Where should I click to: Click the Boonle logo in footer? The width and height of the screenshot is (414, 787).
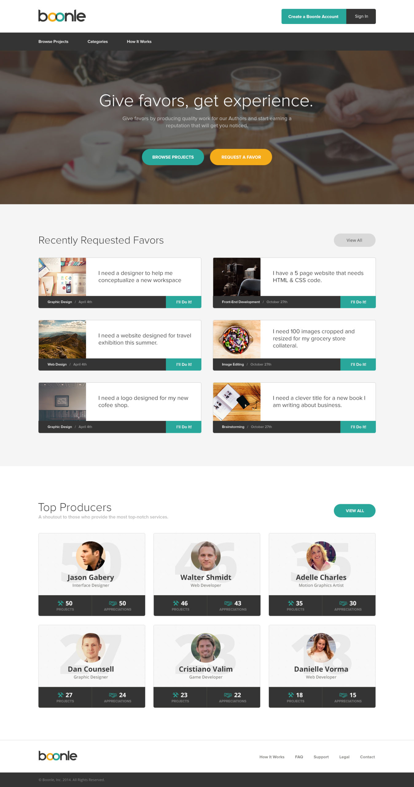pyautogui.click(x=58, y=756)
